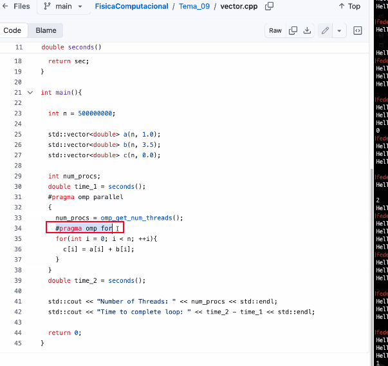Image resolution: width=388 pixels, height=366 pixels.
Task: Click 'int main(){' on line 21
Action: point(61,92)
